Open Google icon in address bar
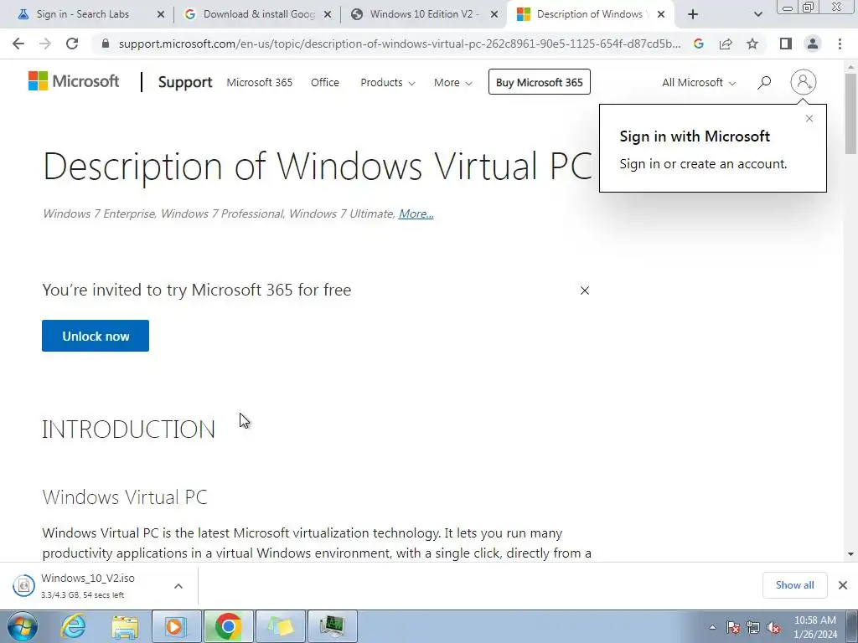This screenshot has width=858, height=643. (698, 44)
